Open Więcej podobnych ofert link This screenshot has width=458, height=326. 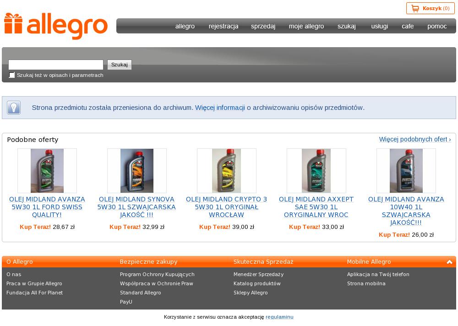click(414, 139)
